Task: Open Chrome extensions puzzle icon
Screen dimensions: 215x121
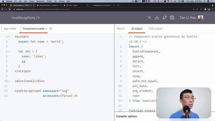Action: point(205,9)
